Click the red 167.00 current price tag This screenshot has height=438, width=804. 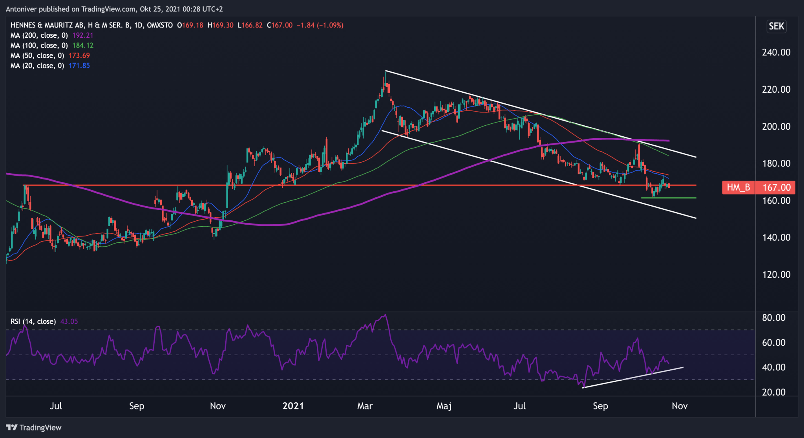pos(776,187)
